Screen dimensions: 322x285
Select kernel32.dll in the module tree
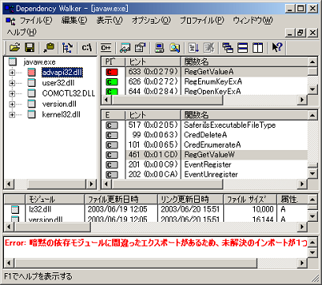pyautogui.click(x=61, y=114)
